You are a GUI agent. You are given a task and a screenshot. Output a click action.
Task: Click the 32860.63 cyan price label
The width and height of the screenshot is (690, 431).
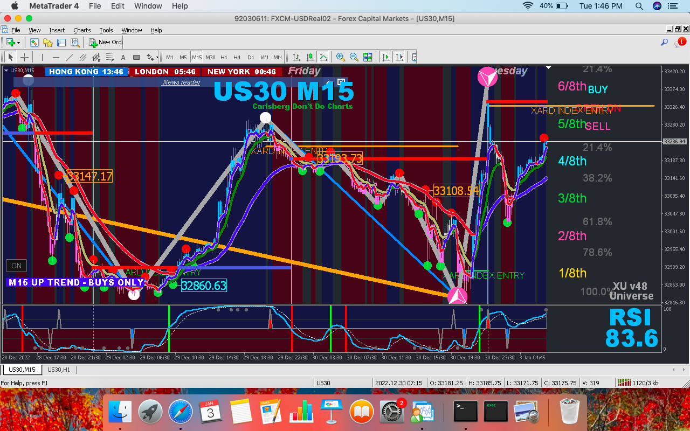(x=204, y=286)
